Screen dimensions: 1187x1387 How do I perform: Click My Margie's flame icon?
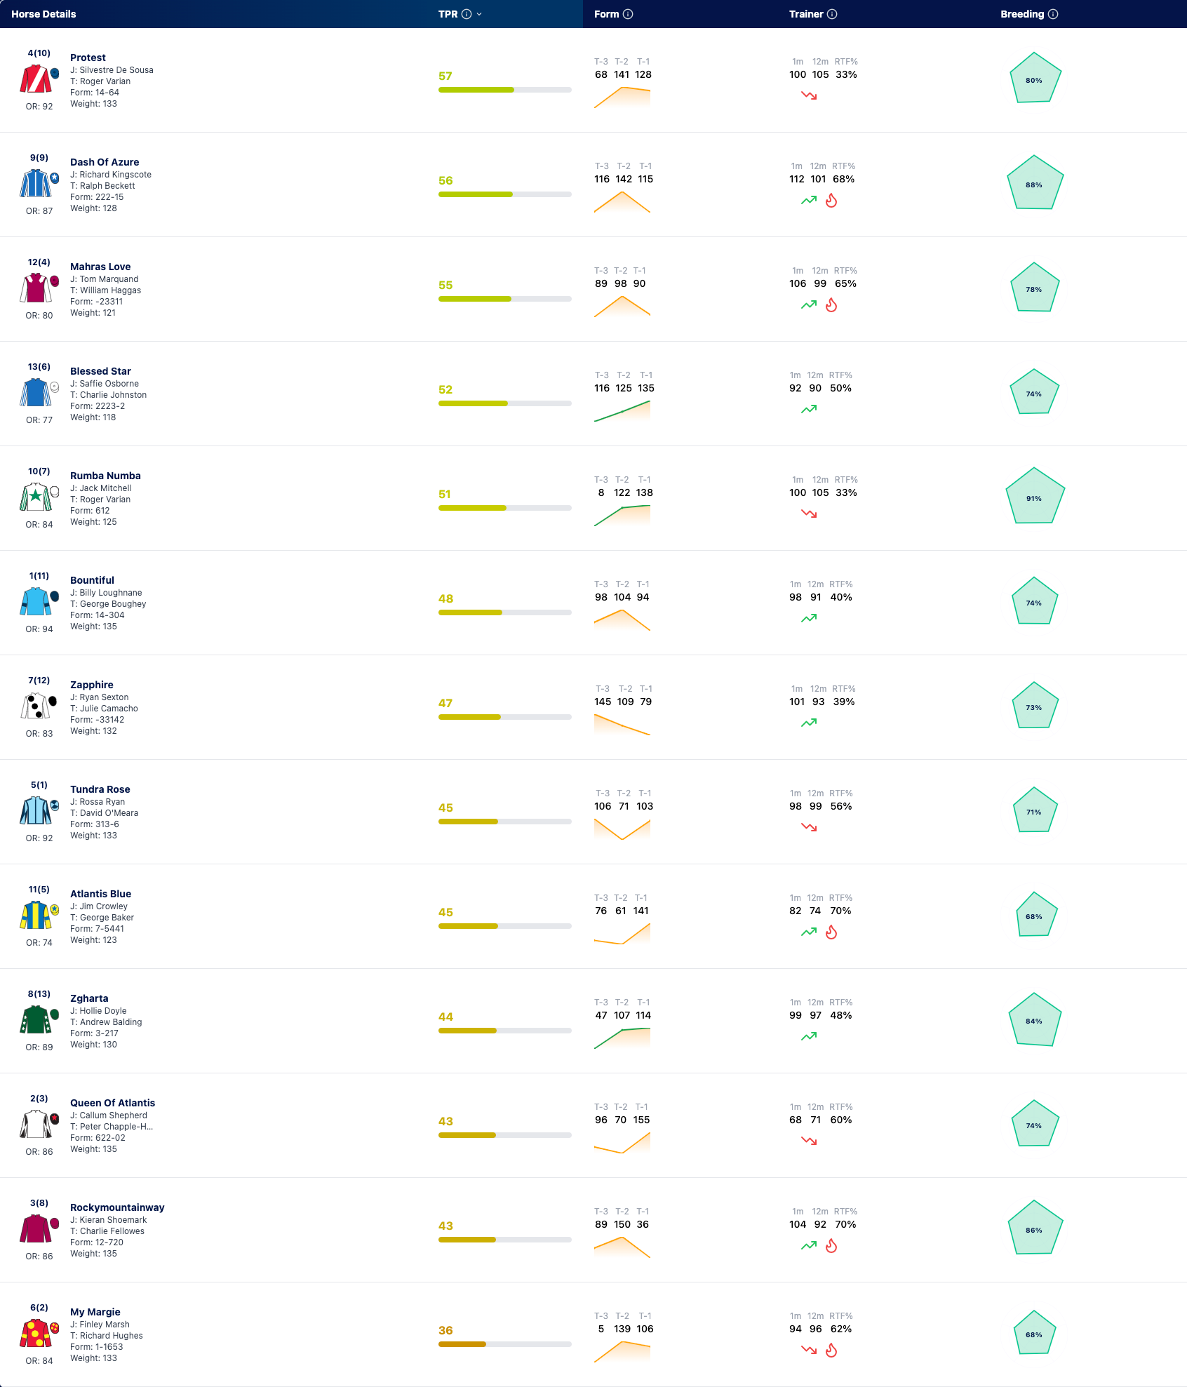coord(831,1351)
